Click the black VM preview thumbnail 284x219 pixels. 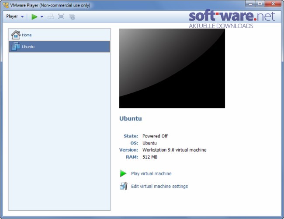pyautogui.click(x=172, y=68)
